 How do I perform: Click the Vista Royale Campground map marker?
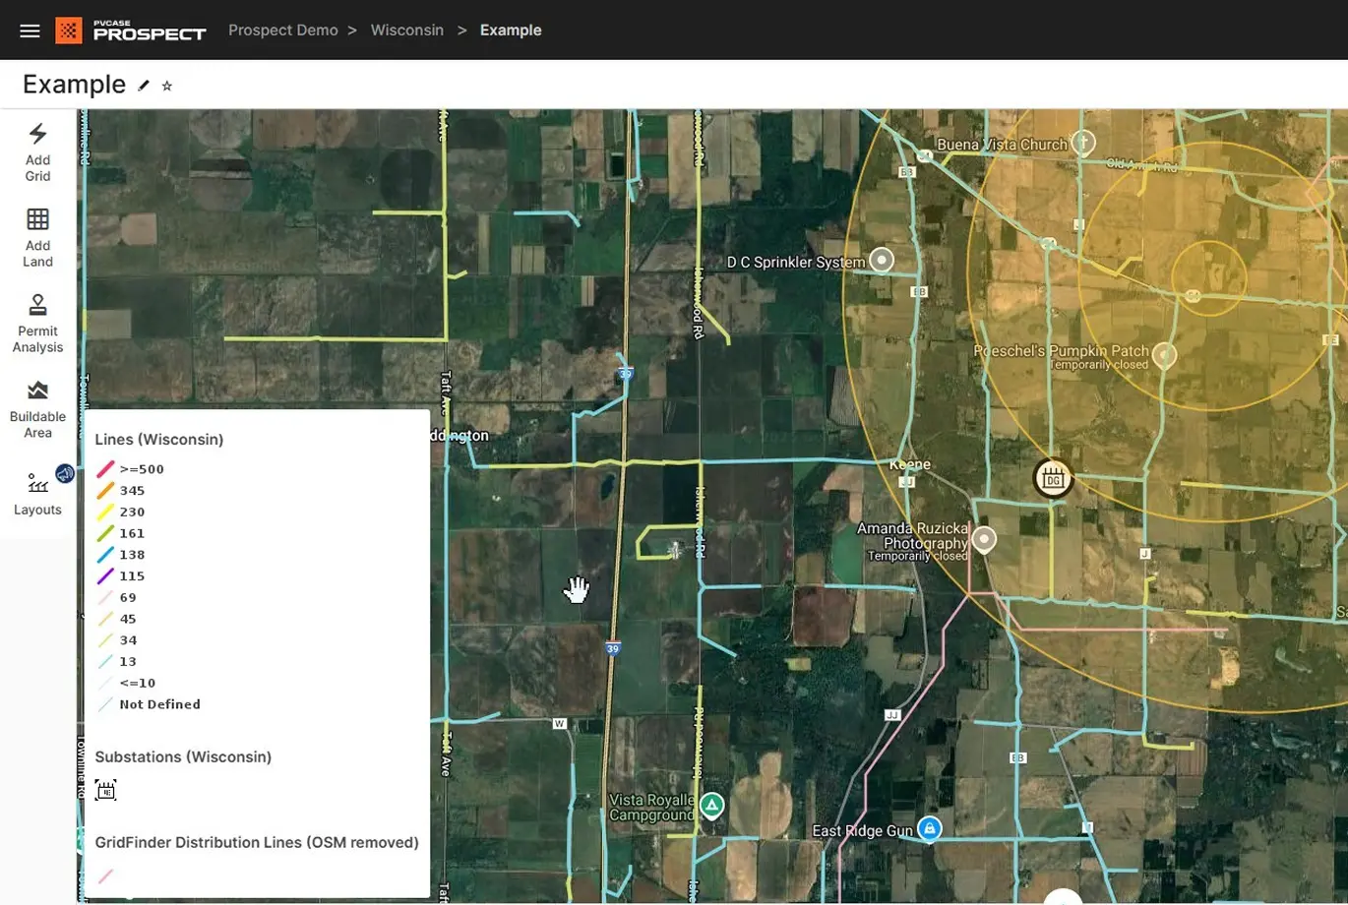(x=711, y=805)
